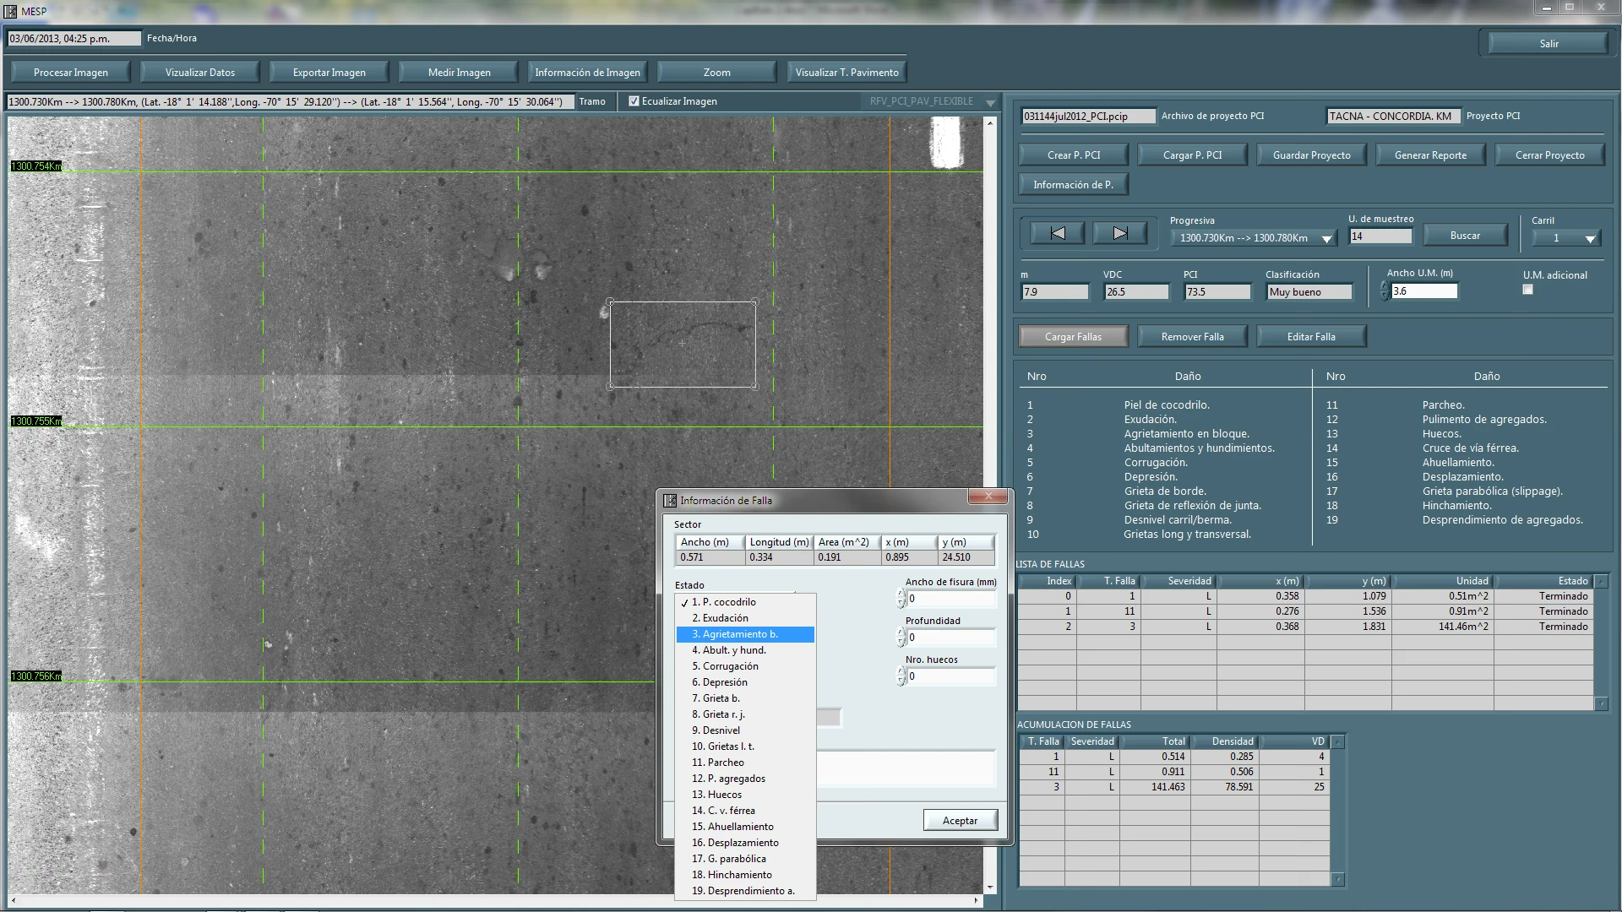This screenshot has width=1622, height=912.
Task: Pick 11. Parcheo option
Action: (744, 763)
